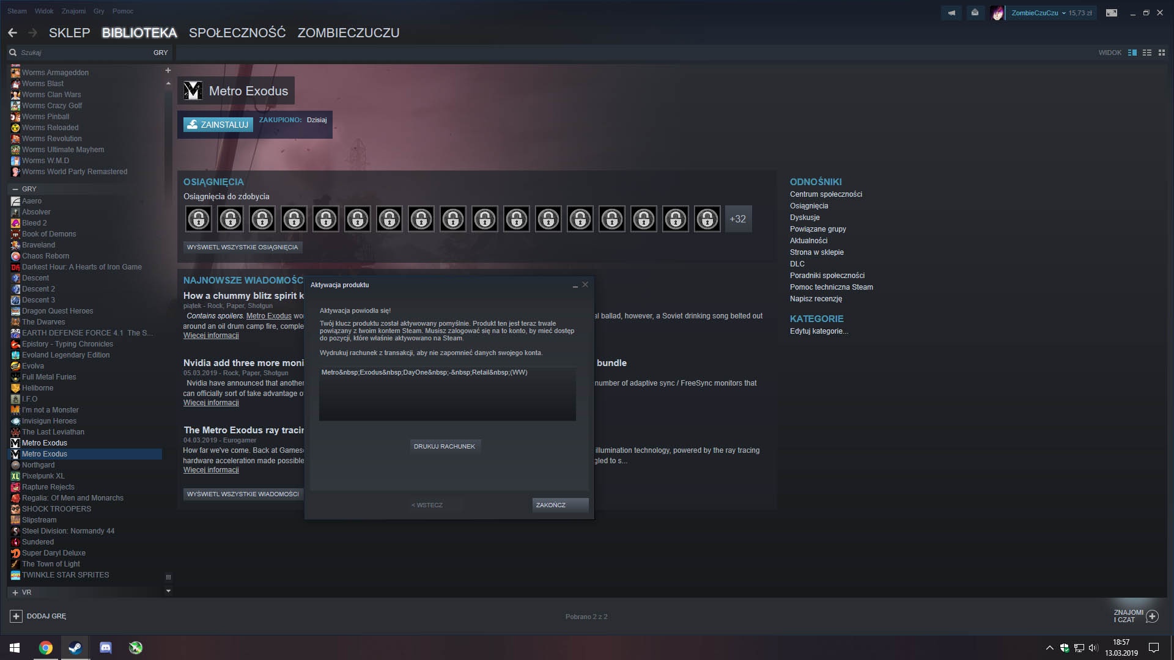1174x660 pixels.
Task: Go back with the left arrow icon
Action: pyautogui.click(x=12, y=33)
